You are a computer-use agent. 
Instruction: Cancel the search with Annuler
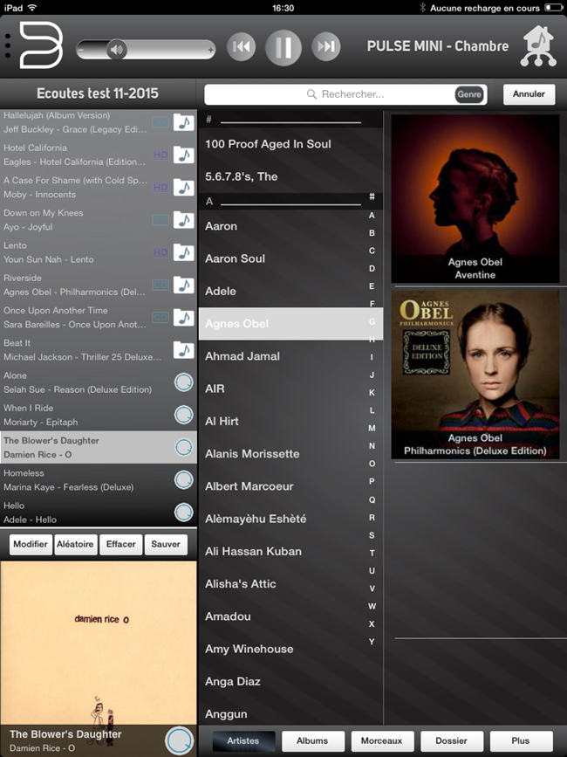click(529, 94)
